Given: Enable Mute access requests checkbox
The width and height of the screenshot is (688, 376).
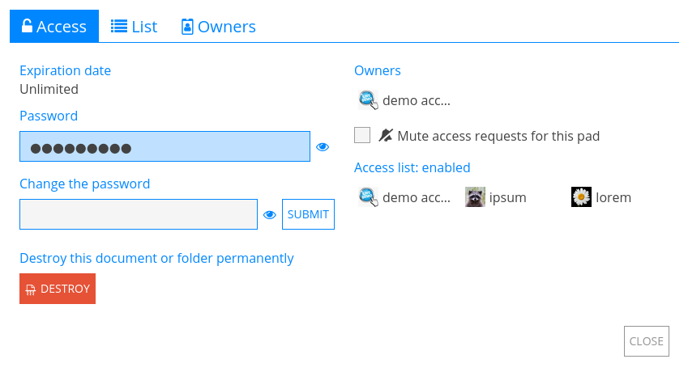Looking at the screenshot, I should click(x=362, y=135).
